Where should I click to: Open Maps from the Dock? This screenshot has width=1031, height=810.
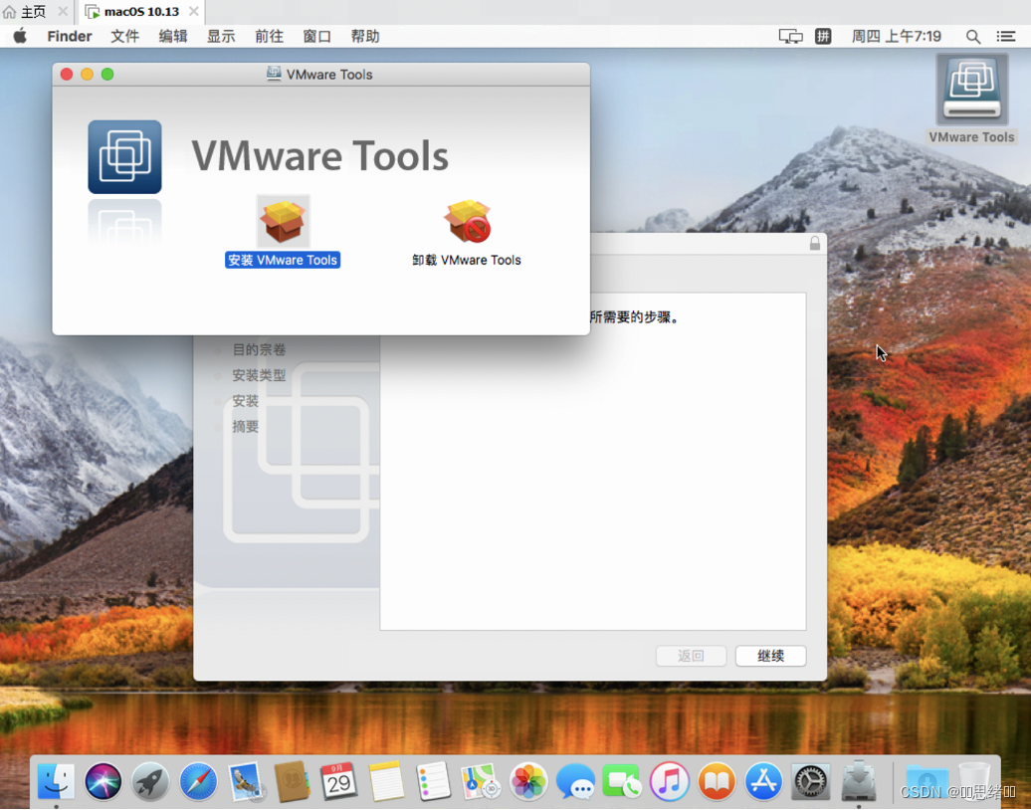[481, 781]
